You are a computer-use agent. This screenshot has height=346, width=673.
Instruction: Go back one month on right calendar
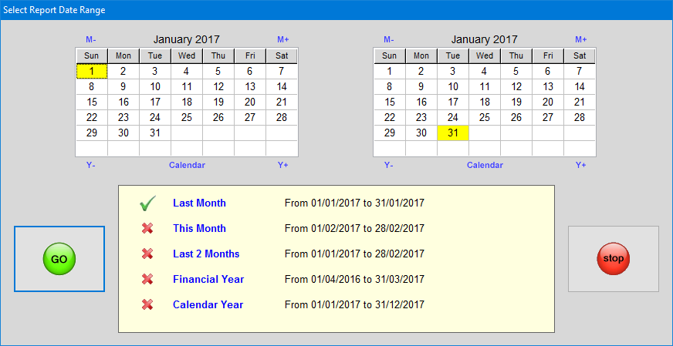(388, 39)
